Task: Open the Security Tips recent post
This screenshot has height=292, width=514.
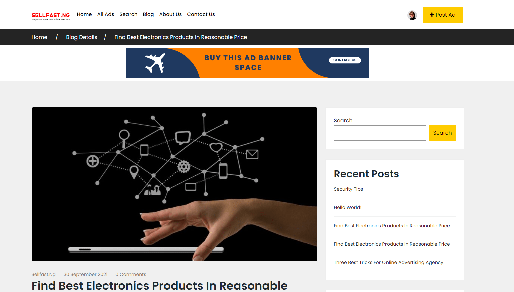Action: (348, 189)
